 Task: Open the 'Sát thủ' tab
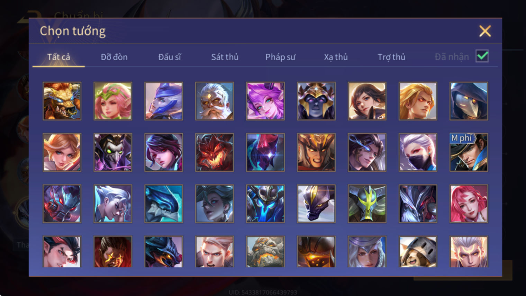(225, 57)
